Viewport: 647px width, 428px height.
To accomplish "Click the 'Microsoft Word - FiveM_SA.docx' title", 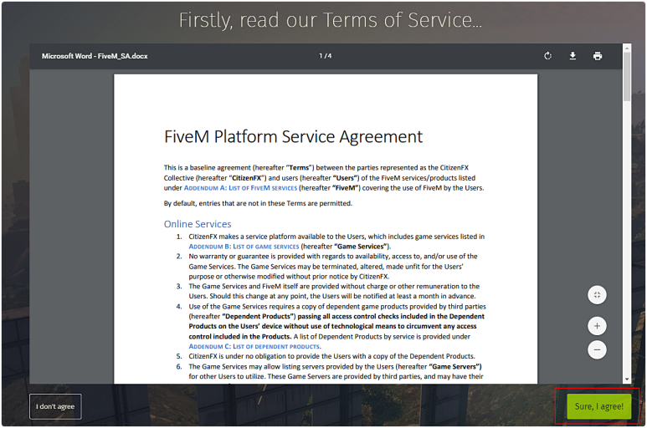I will [x=95, y=56].
